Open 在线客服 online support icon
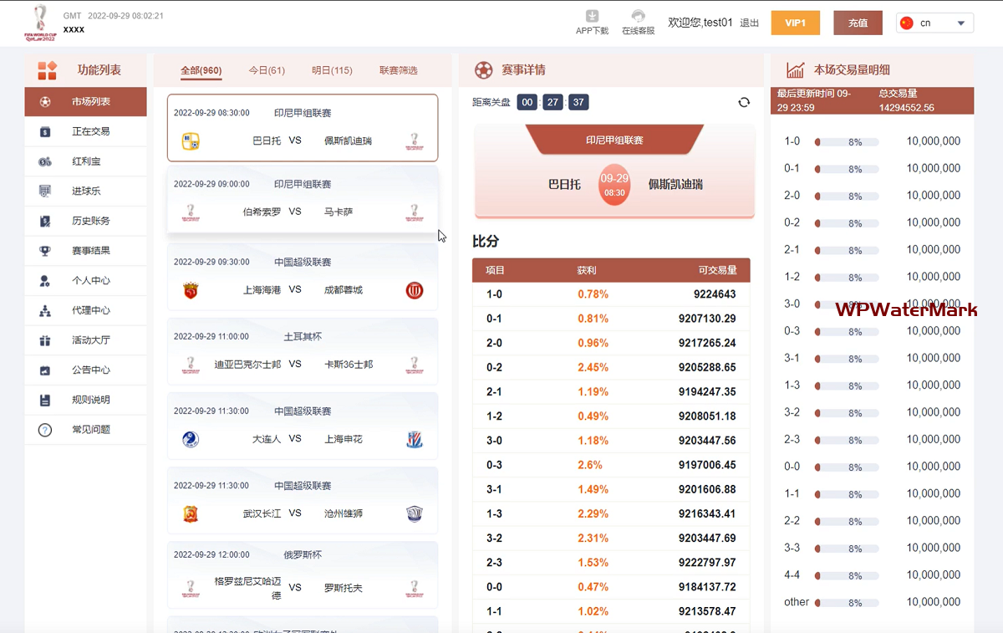This screenshot has width=1003, height=633. click(638, 17)
